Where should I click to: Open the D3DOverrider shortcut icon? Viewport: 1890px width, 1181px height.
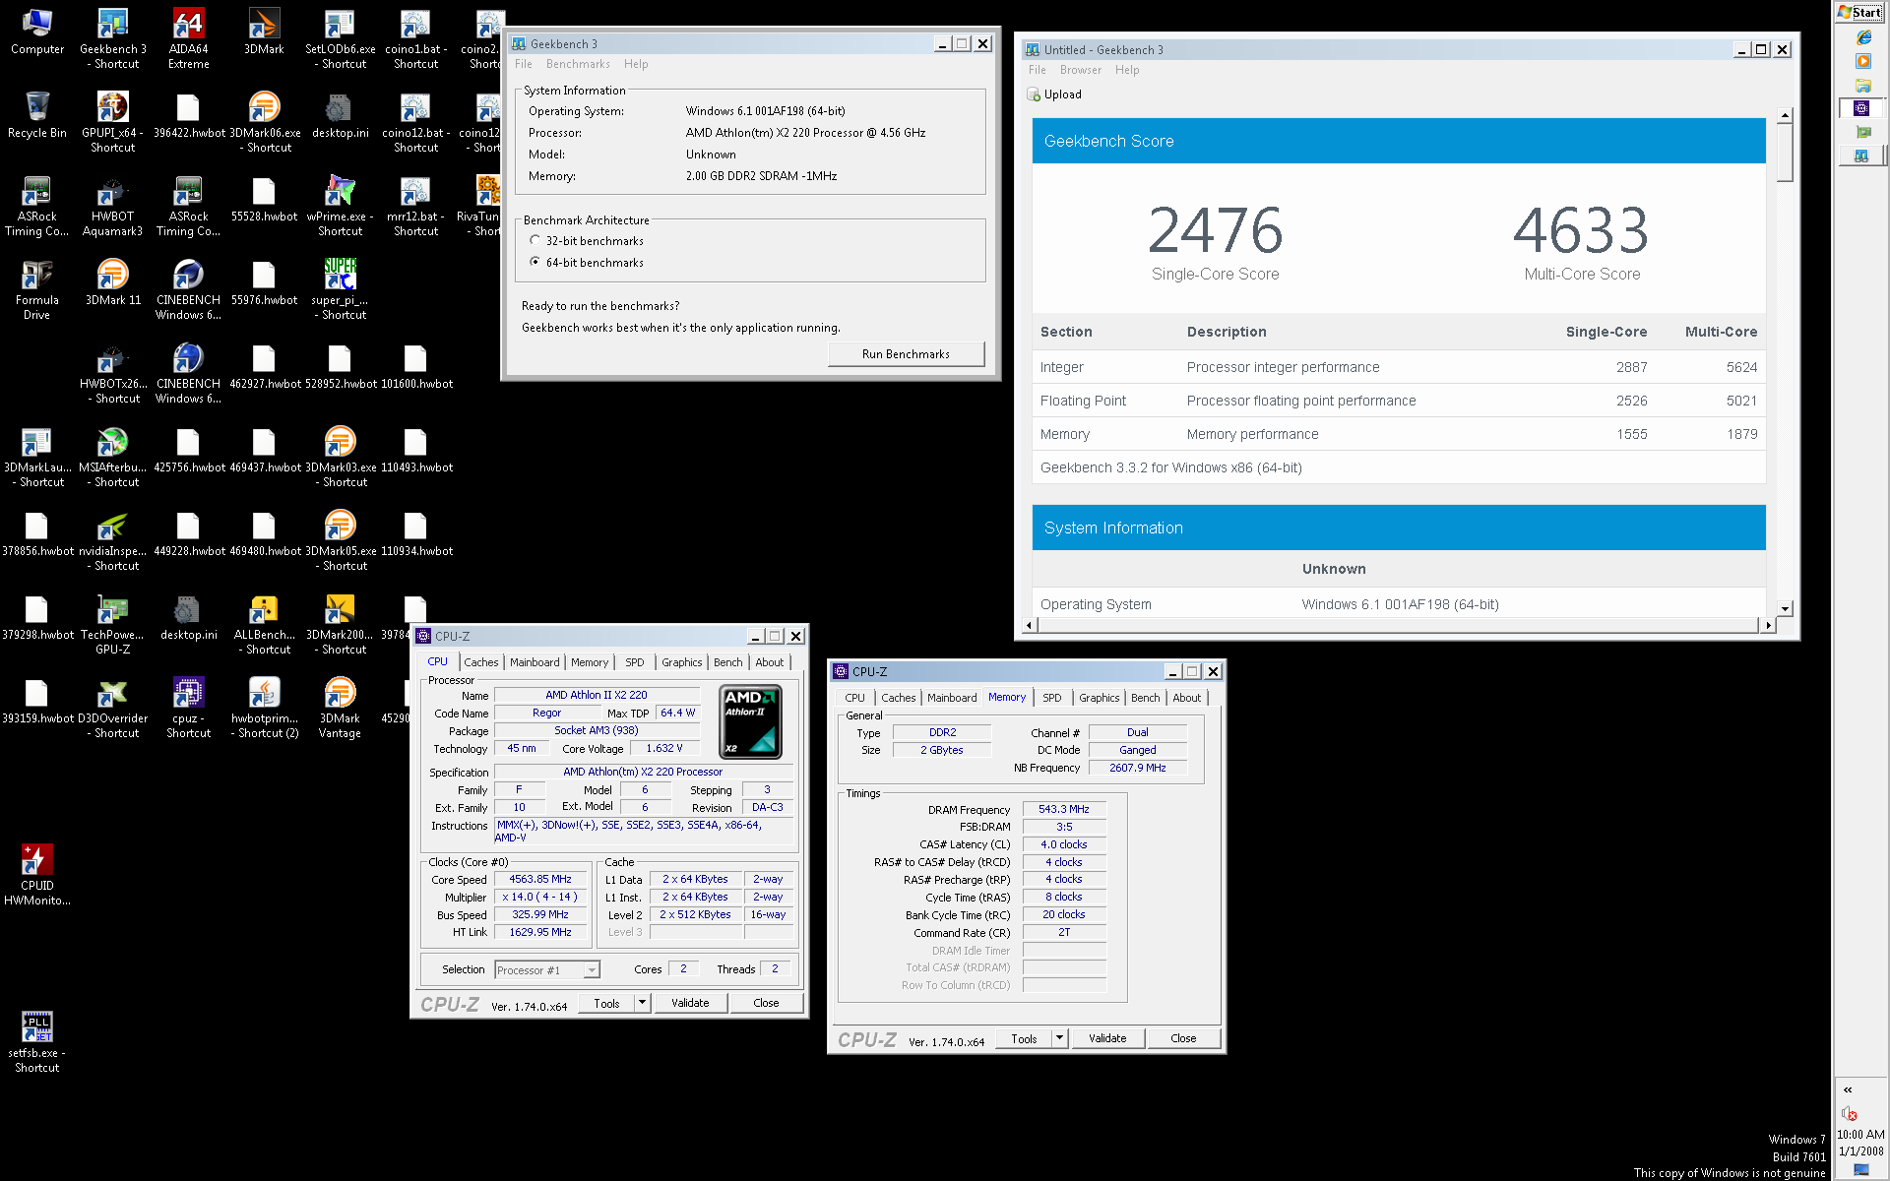point(113,709)
